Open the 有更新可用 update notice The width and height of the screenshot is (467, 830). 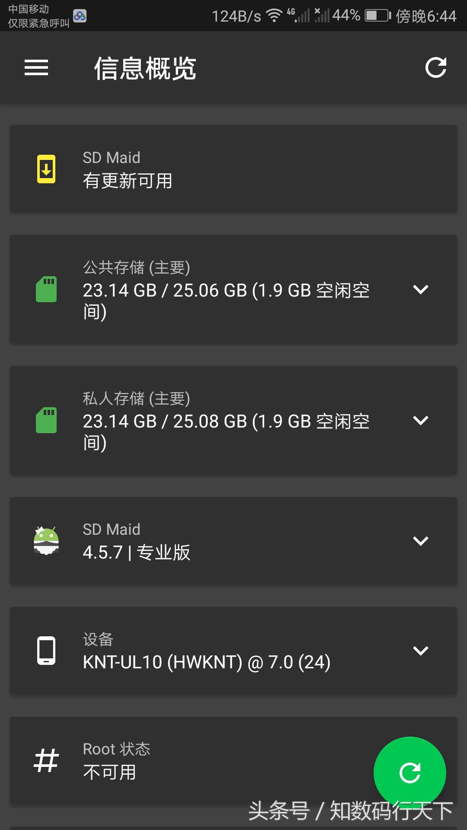tap(128, 181)
